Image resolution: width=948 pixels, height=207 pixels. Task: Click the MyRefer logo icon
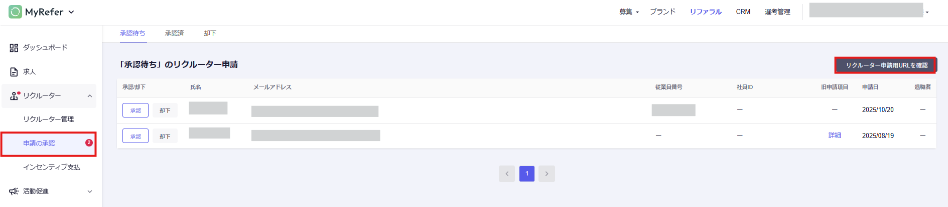click(x=16, y=12)
